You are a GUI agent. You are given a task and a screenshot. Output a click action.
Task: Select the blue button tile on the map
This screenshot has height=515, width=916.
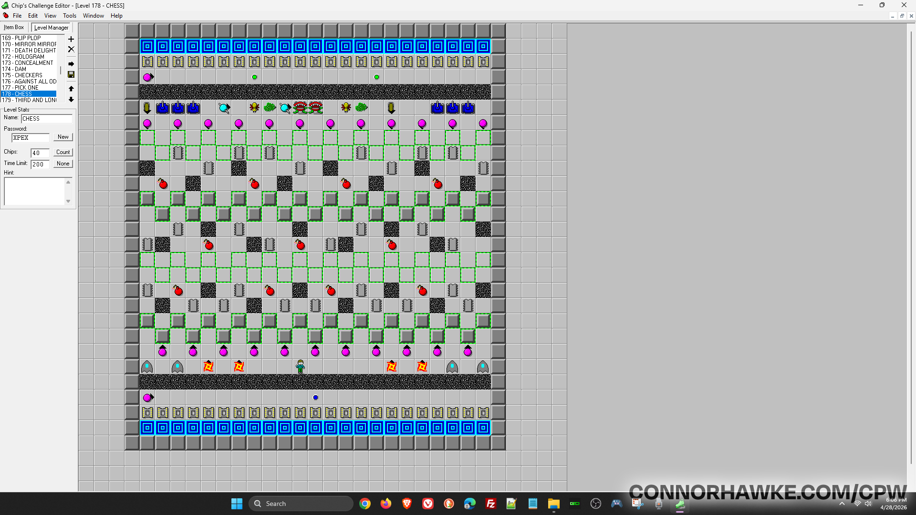click(315, 397)
